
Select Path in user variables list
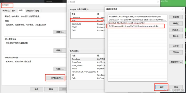88,21
